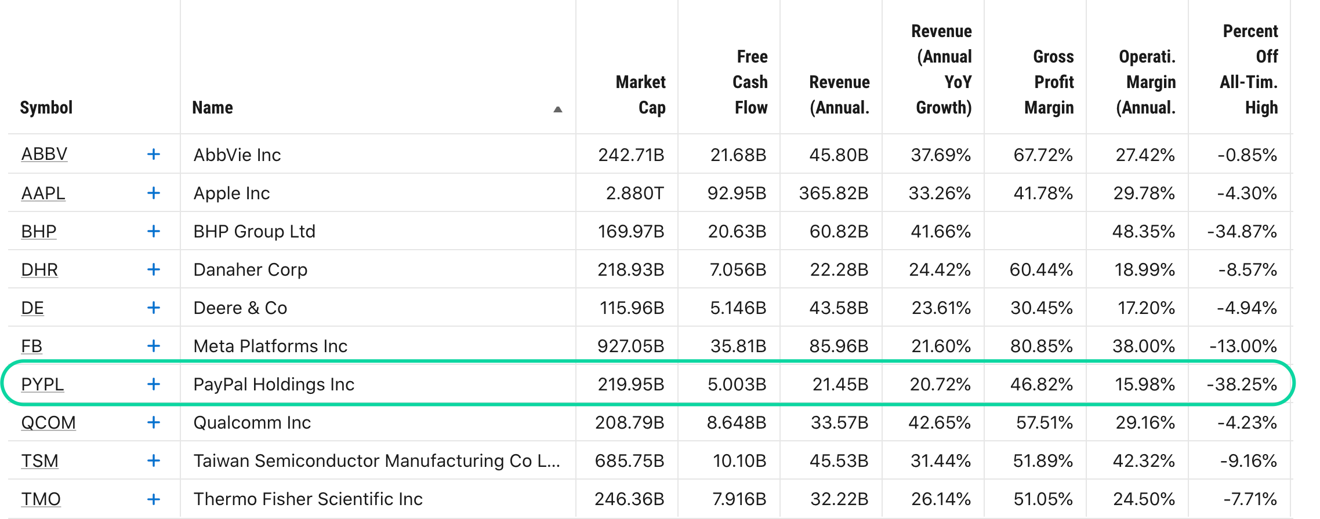
Task: Click the plus icon in PYPL row
Action: point(154,383)
